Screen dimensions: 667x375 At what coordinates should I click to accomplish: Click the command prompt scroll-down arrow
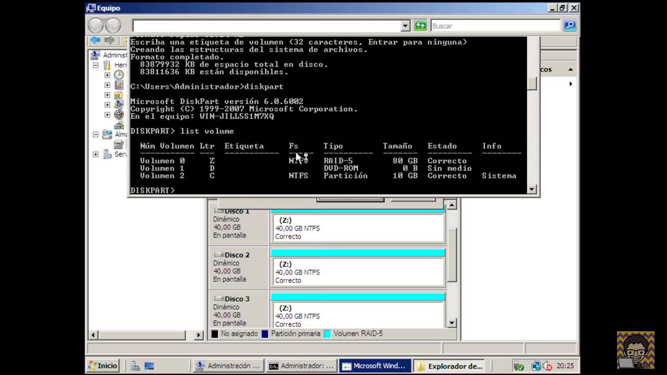pyautogui.click(x=532, y=190)
